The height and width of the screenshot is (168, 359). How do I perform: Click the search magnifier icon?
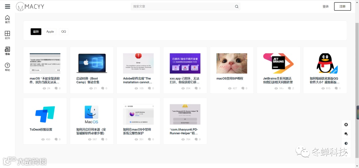(237, 7)
